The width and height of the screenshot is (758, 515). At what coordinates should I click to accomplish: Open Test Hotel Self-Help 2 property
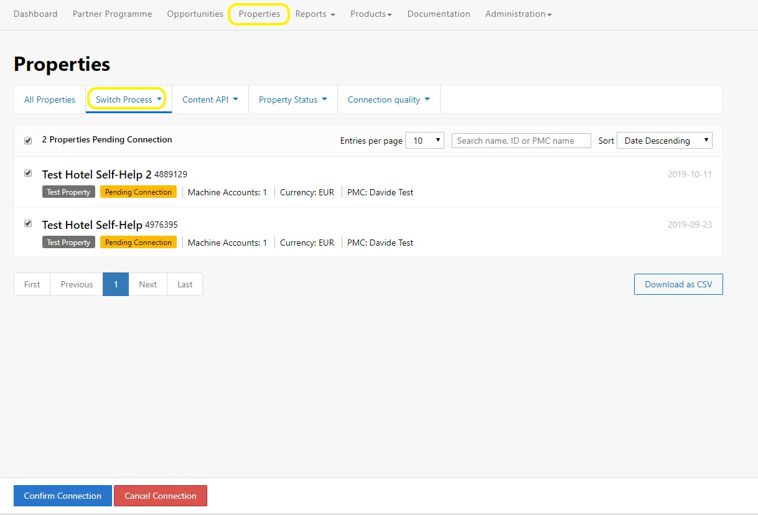[96, 175]
